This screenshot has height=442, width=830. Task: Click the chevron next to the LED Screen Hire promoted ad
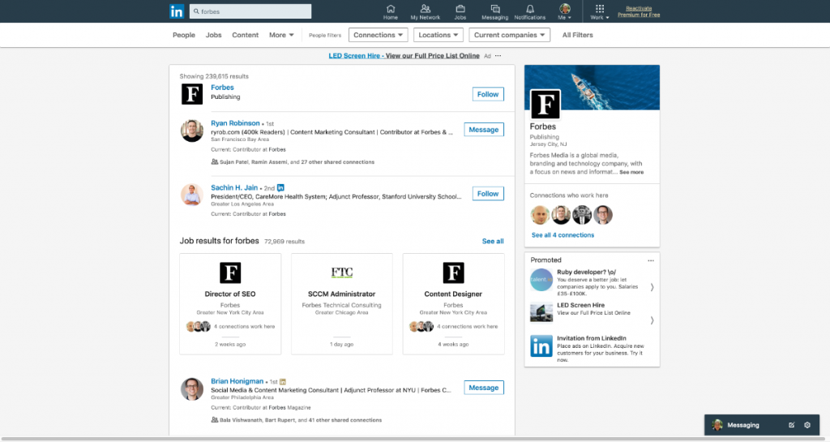(x=652, y=320)
